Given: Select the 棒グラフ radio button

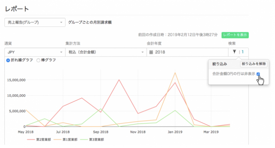Looking at the screenshot, I should 38,60.
